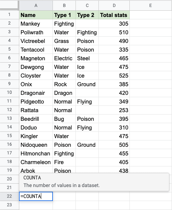This screenshot has width=172, height=210.
Task: Select row 10 header
Action: click(x=9, y=93)
